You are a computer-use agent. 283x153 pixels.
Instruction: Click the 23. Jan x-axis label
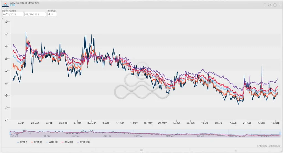35,123
